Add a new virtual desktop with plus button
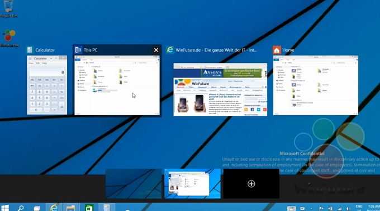Viewport: 380px width, 211px height. (x=251, y=184)
